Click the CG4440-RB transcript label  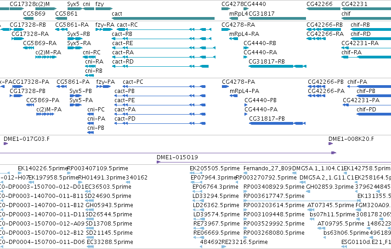point(260,43)
